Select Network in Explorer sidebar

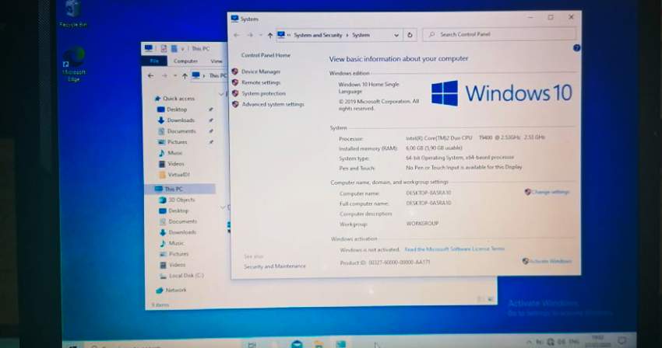[x=176, y=290]
